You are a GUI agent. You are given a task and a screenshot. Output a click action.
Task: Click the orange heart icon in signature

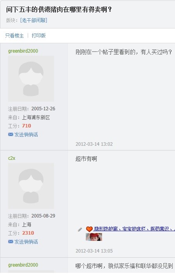89,229
